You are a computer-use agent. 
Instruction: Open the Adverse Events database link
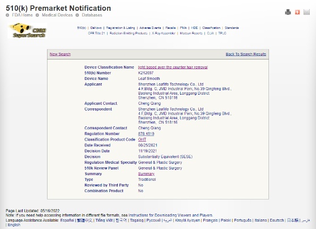click(x=150, y=28)
